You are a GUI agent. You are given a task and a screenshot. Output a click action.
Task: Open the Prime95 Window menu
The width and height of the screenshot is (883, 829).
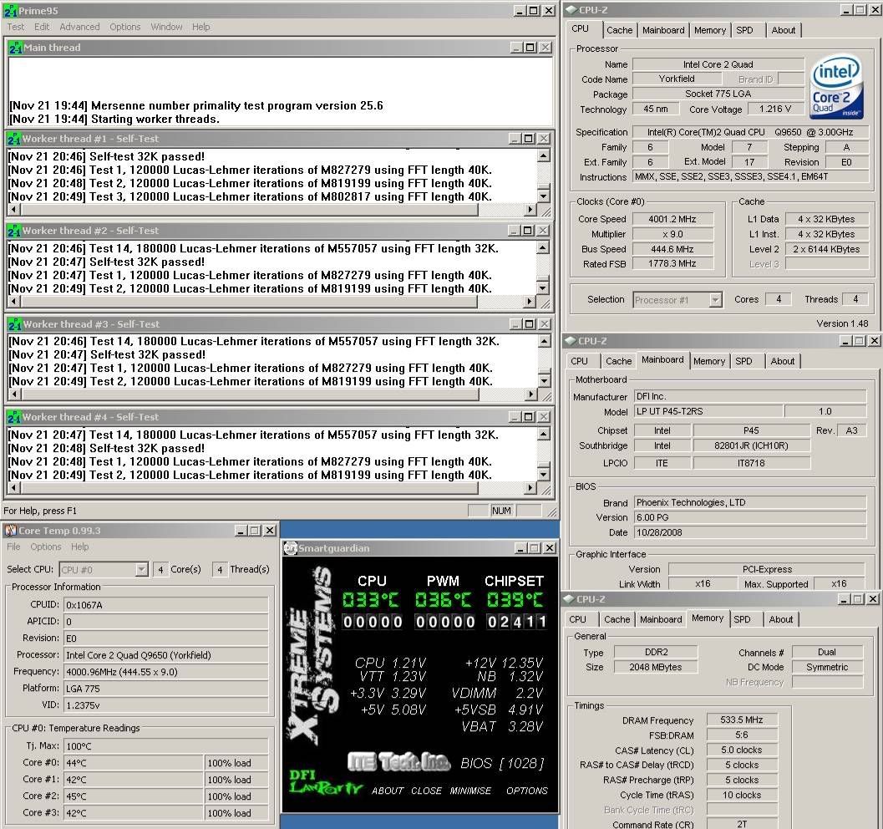tap(166, 27)
